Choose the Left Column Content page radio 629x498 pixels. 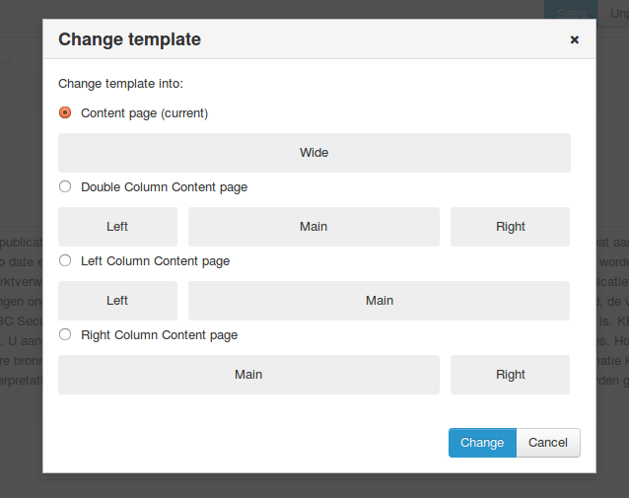point(65,260)
